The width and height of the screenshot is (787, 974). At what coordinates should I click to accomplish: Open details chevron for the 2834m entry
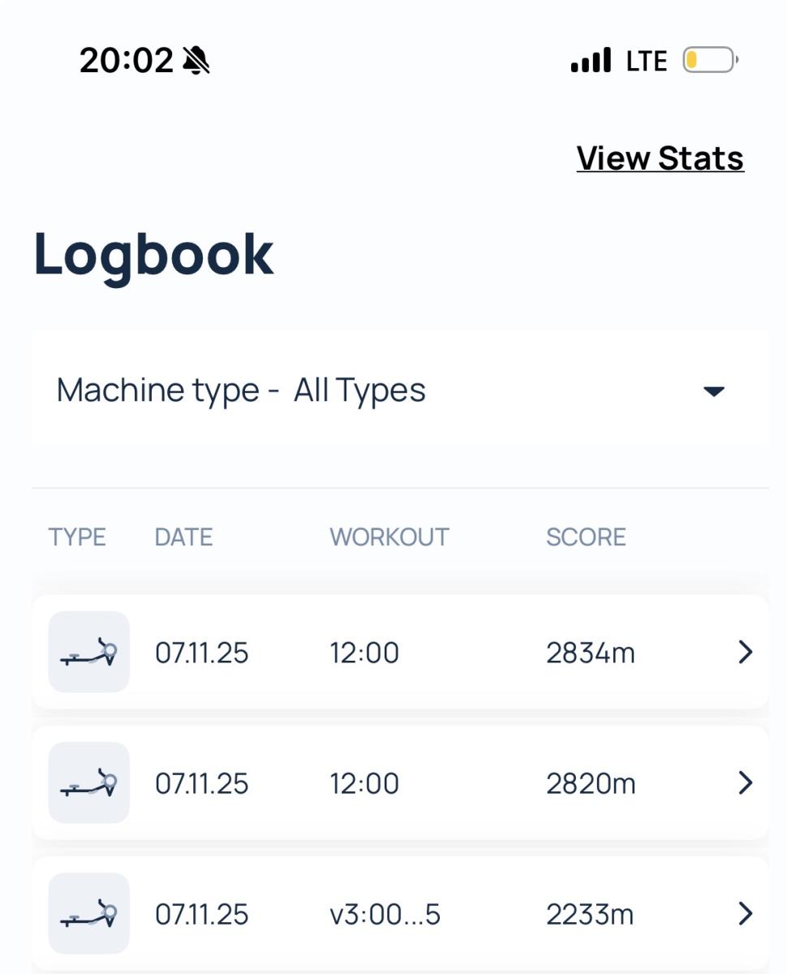tap(745, 652)
